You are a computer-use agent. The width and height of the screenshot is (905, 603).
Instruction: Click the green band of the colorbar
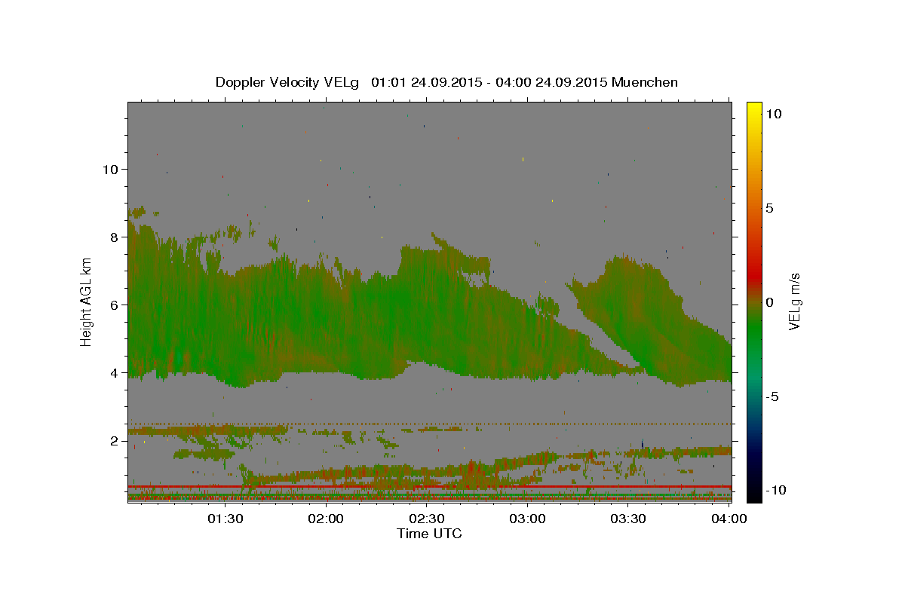click(753, 332)
